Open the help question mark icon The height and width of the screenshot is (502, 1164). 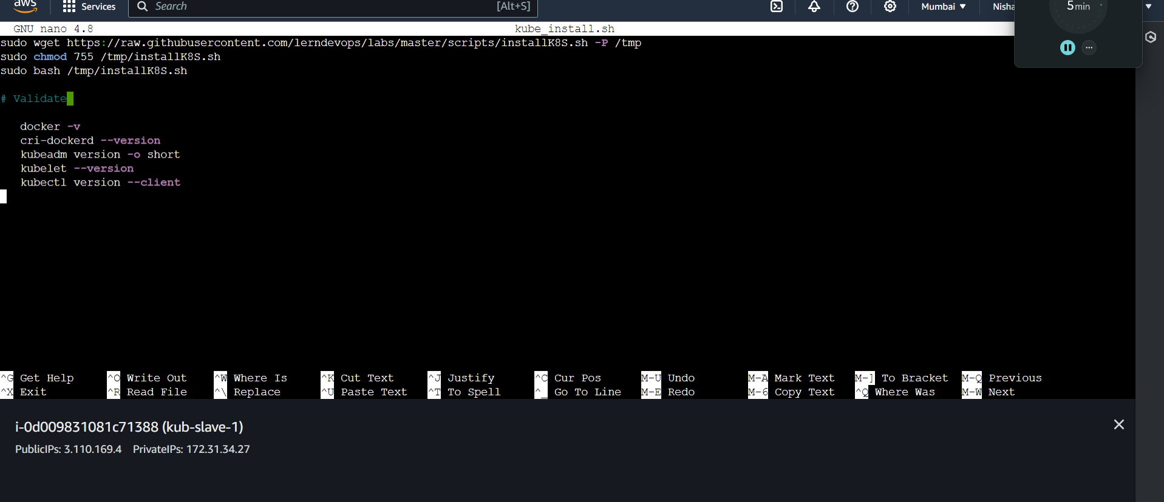click(x=852, y=7)
